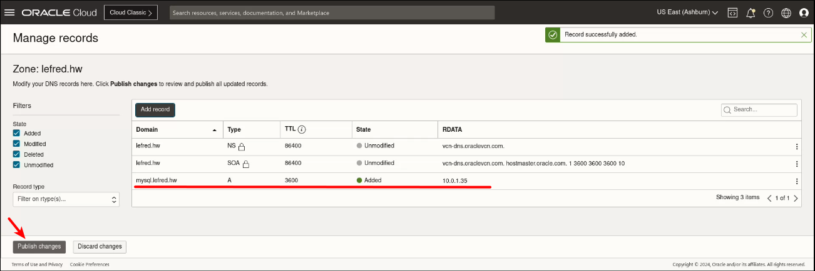
Task: Click the RDATA column header
Action: pyautogui.click(x=452, y=130)
